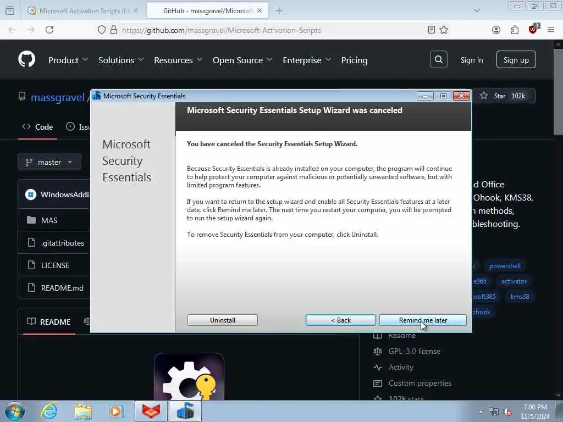Click Remind me later button
Image resolution: width=563 pixels, height=422 pixels.
point(423,320)
